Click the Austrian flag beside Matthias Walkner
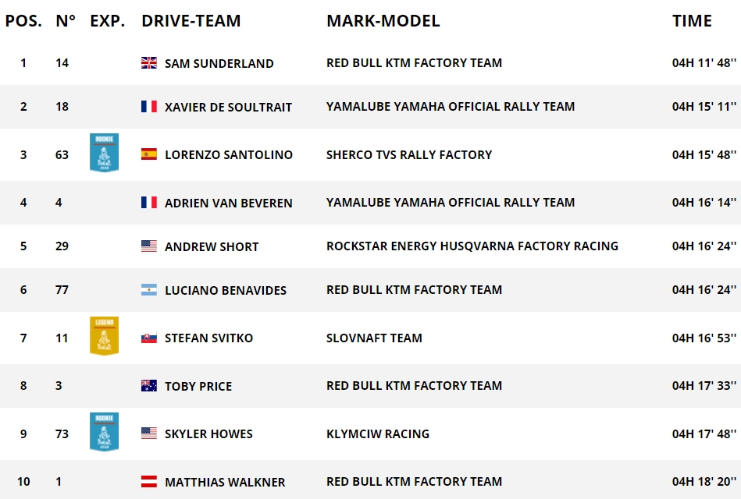The width and height of the screenshot is (741, 499). pyautogui.click(x=148, y=482)
